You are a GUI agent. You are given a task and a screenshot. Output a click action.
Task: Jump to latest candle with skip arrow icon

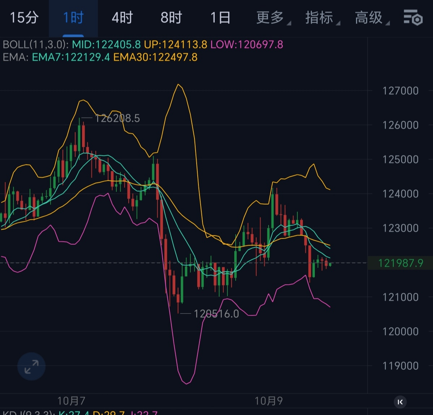click(400, 402)
